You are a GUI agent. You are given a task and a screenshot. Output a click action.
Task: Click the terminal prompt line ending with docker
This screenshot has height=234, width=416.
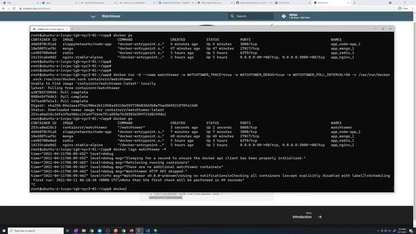tap(79, 189)
